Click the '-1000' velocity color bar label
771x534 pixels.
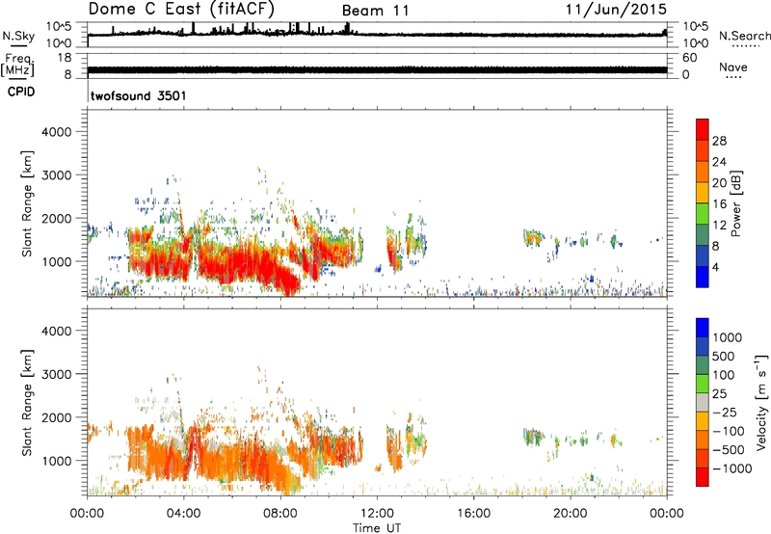(x=732, y=468)
